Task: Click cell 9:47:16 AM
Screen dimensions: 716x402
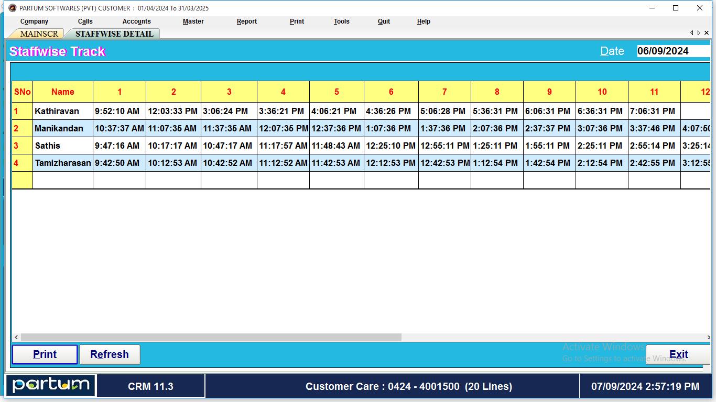Action: pyautogui.click(x=120, y=146)
